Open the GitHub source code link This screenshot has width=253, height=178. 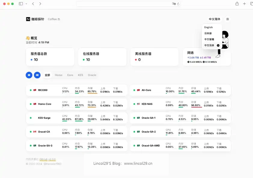pos(43,159)
